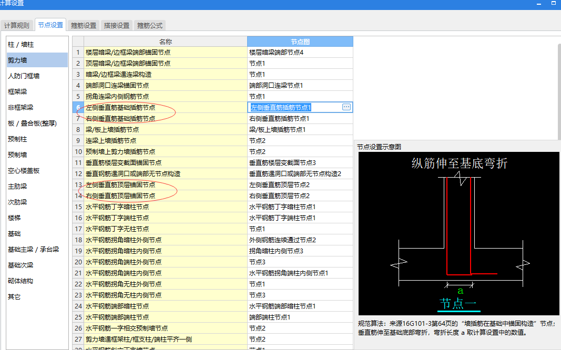Image resolution: width=561 pixels, height=350 pixels.
Task: Click cell 拐角暗柱内侧节点3
Action: point(300,251)
